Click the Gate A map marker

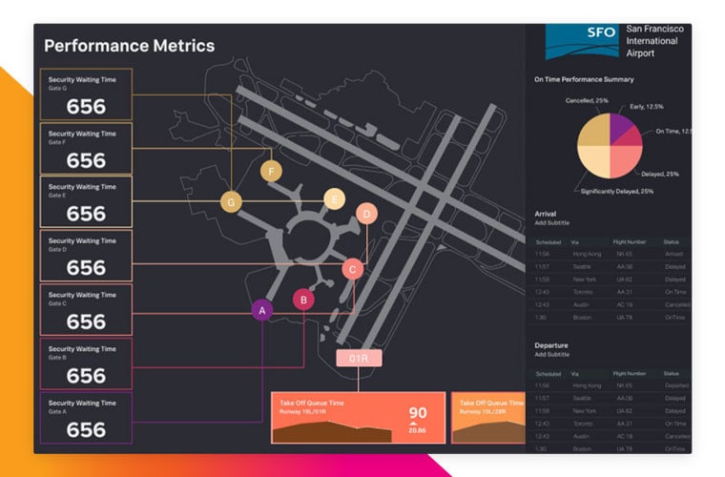pos(261,309)
